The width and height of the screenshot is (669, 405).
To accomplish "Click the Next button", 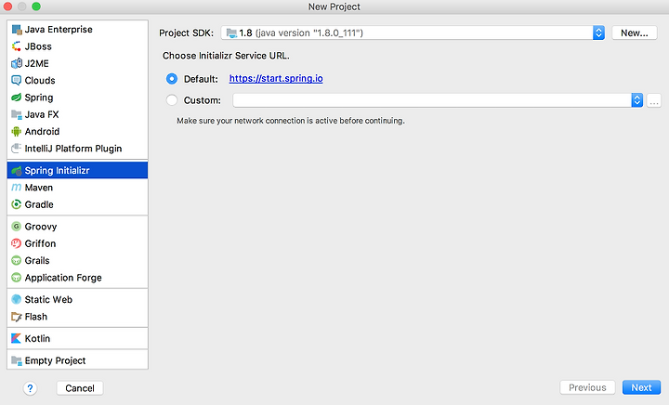I will tap(641, 387).
